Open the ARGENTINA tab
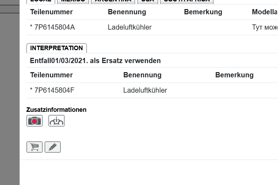This screenshot has height=185, width=278. point(113,1)
